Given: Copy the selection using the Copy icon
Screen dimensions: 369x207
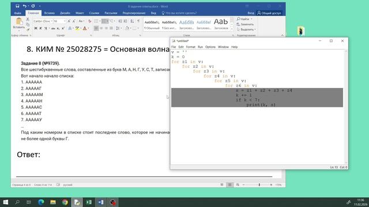Looking at the screenshot, I should (x=28, y=24).
